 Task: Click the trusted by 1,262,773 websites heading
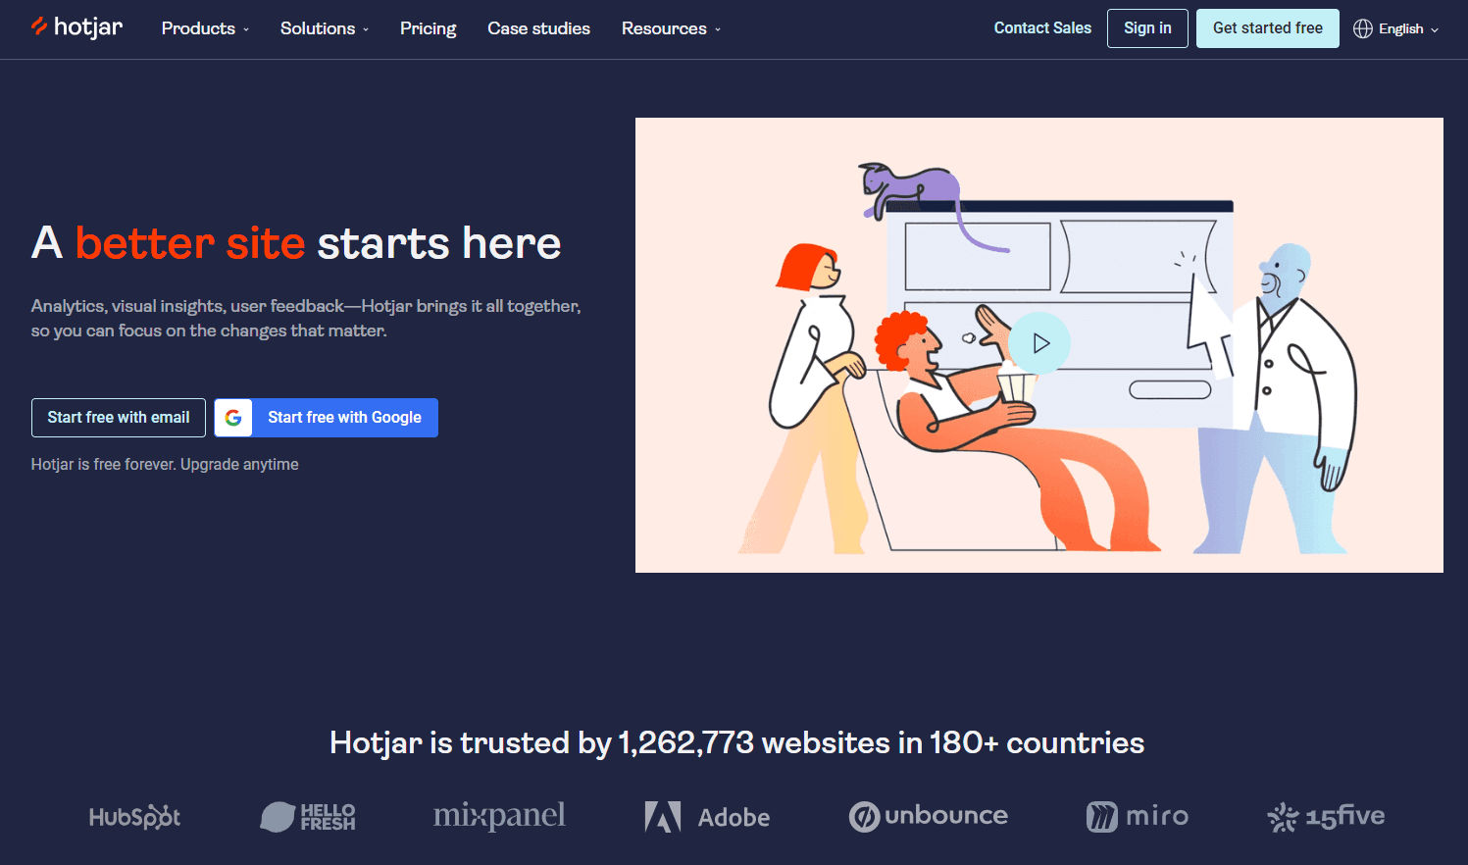tap(736, 742)
